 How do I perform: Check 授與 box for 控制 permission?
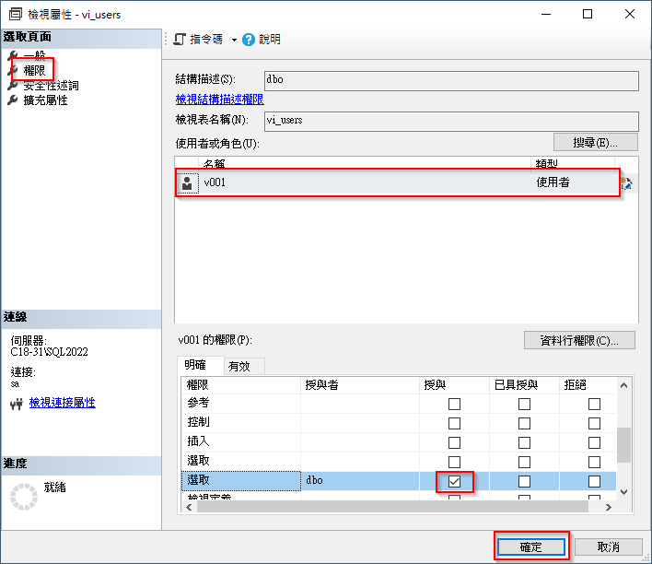click(454, 423)
